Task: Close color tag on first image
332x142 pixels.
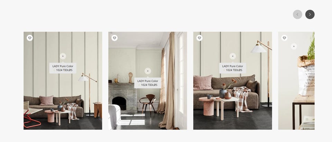Action: [x=63, y=56]
